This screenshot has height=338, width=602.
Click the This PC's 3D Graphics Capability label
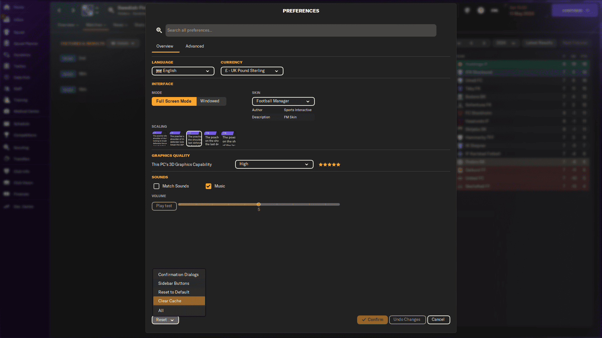click(182, 165)
